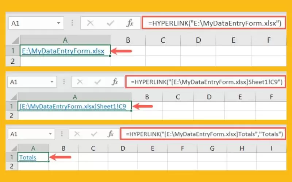Expand the top Name Box dropdown arrow
This screenshot has width=292, height=182.
59,23
